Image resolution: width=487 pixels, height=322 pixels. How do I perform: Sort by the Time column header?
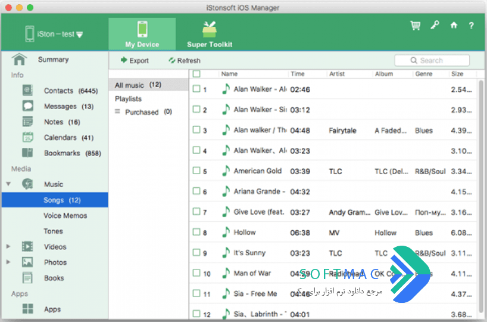coord(298,74)
